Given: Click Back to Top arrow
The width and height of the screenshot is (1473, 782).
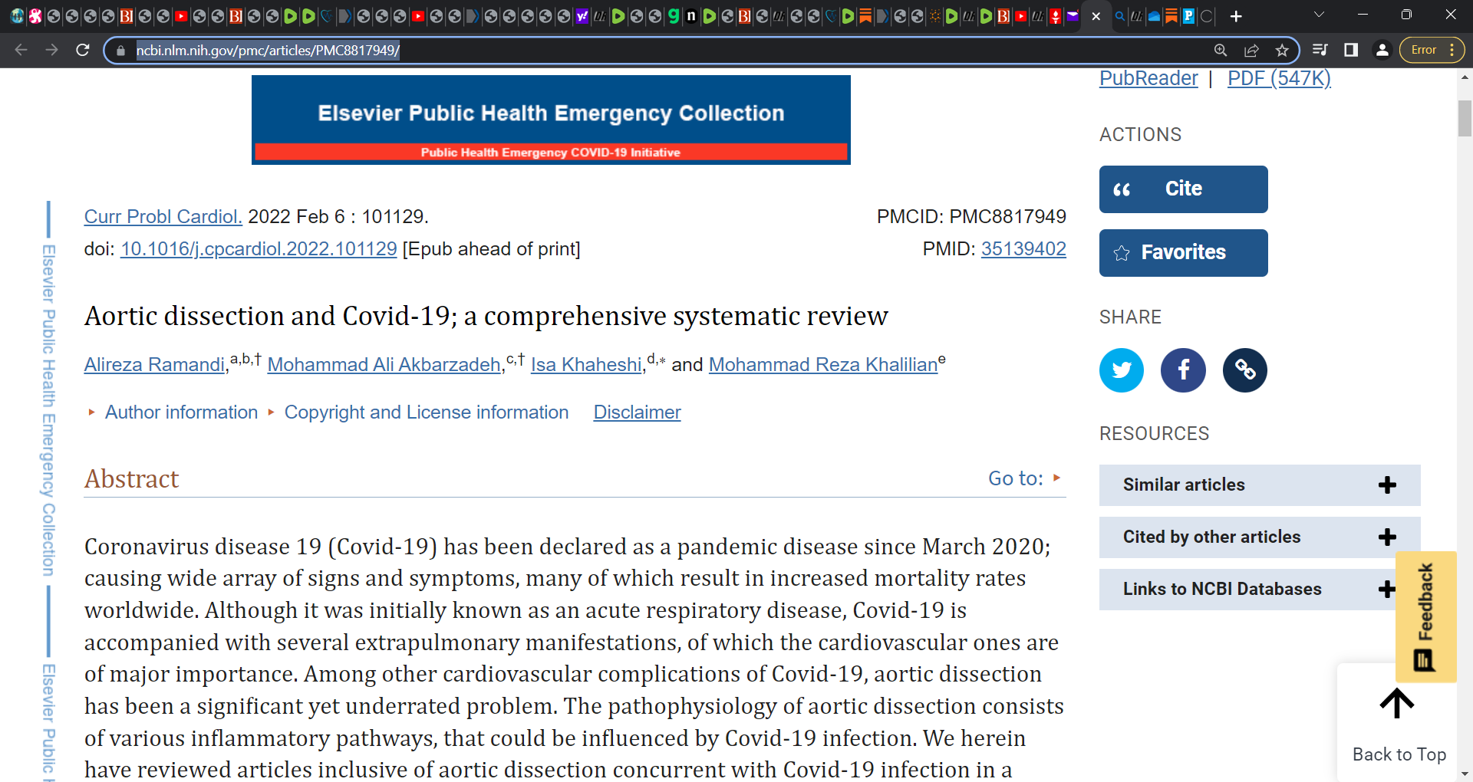Looking at the screenshot, I should click(x=1397, y=703).
